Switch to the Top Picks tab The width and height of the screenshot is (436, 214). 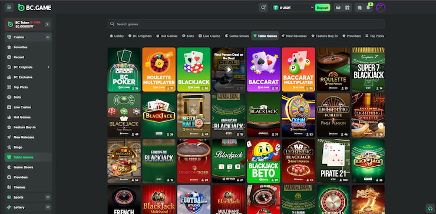tap(375, 36)
